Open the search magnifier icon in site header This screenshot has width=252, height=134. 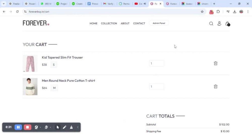211,24
